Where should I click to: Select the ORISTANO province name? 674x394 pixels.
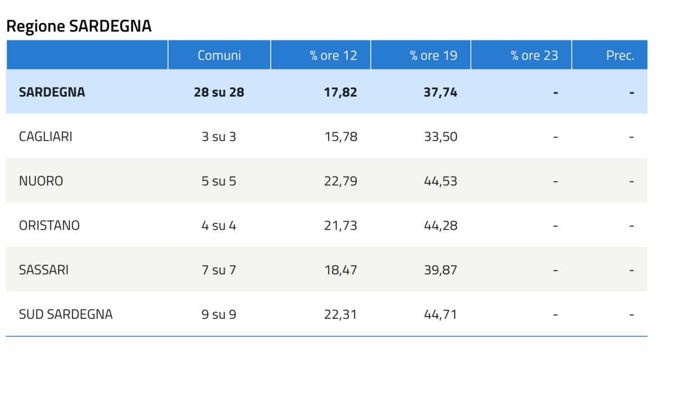coord(49,226)
